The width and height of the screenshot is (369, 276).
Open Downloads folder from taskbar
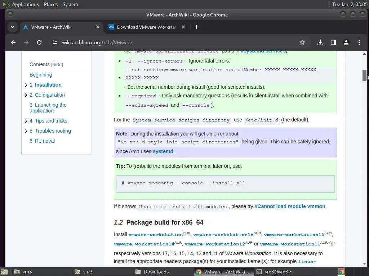[164, 272]
